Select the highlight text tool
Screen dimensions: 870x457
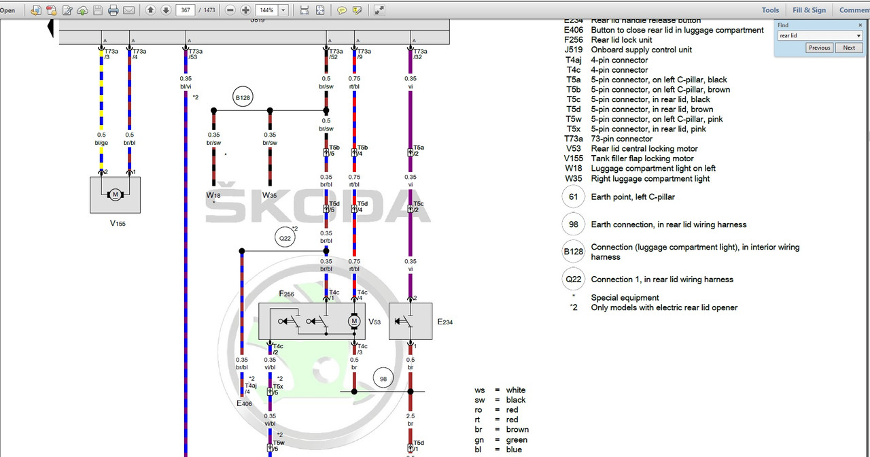[x=357, y=10]
